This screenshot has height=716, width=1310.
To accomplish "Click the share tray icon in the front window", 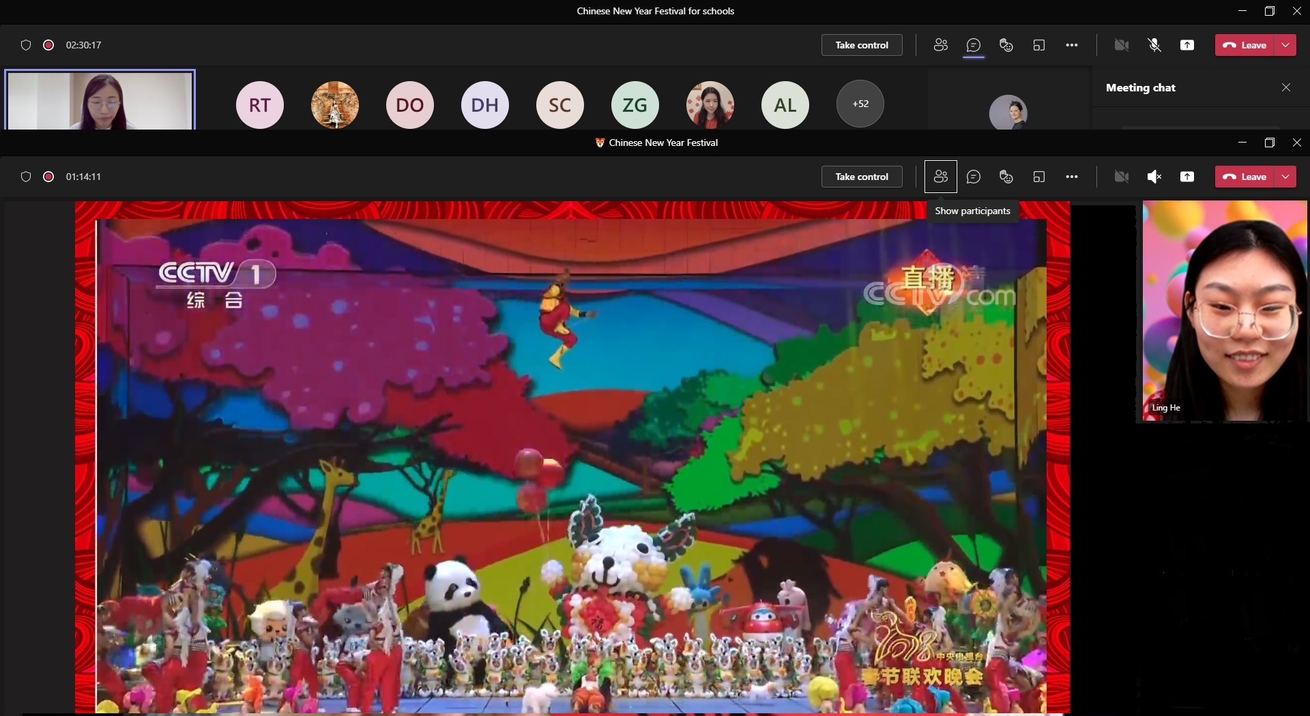I will (x=1187, y=177).
